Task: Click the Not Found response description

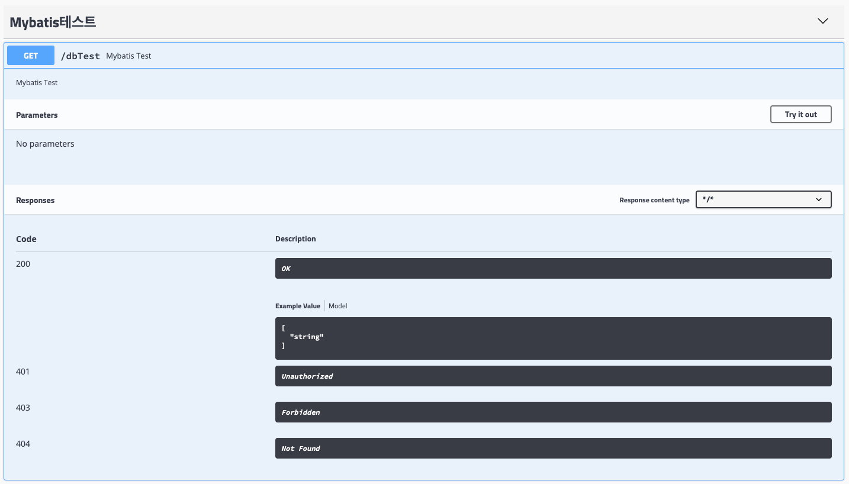Action: [553, 448]
